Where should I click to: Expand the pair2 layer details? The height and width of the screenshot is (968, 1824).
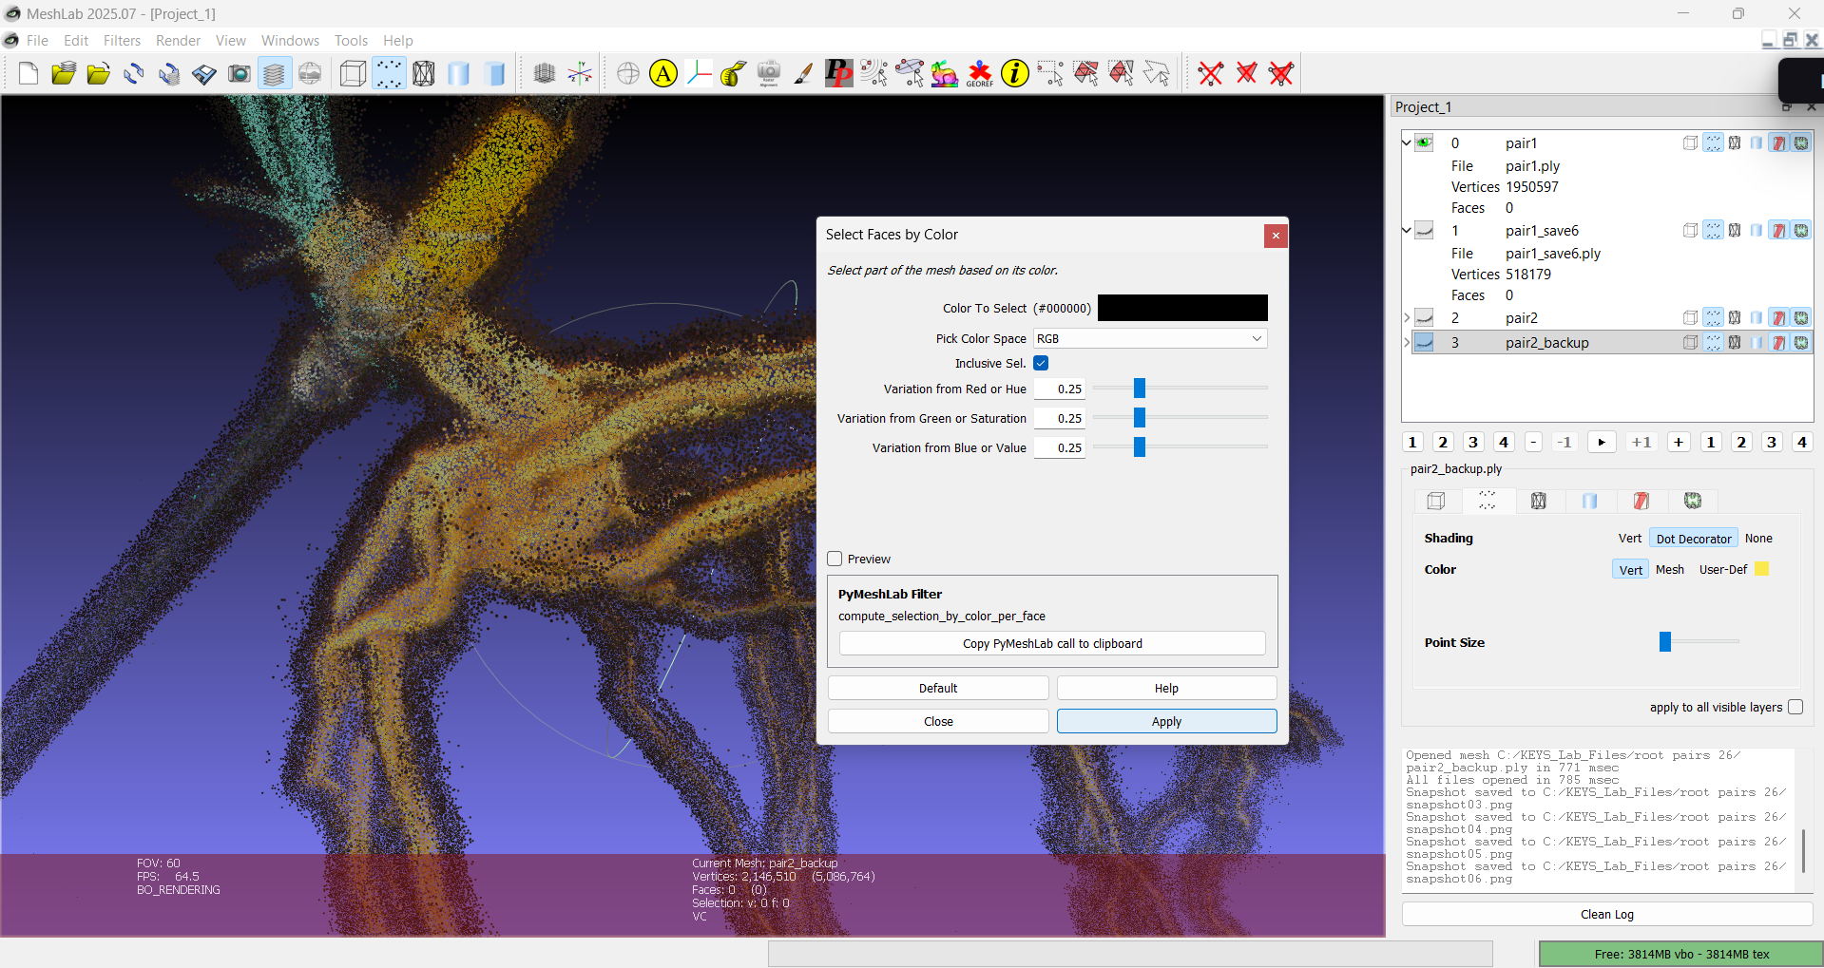coord(1407,318)
